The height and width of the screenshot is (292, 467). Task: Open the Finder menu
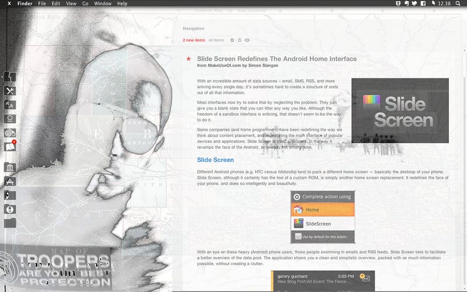[25, 4]
